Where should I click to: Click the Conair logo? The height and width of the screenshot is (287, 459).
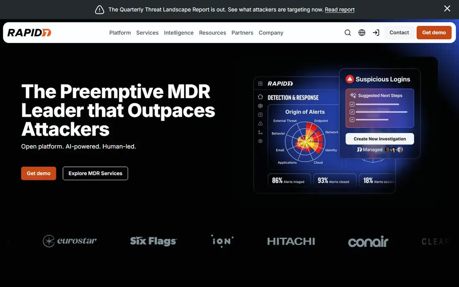(368, 242)
